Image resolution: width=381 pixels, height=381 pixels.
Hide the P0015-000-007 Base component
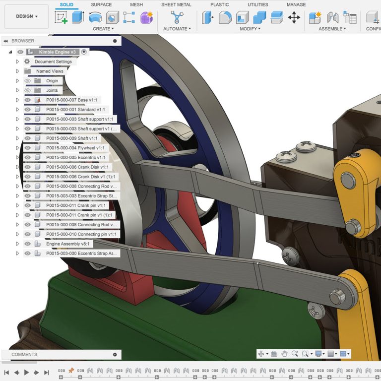[x=28, y=100]
